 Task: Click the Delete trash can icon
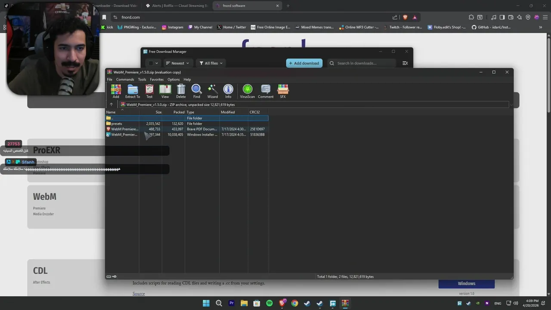click(x=181, y=91)
